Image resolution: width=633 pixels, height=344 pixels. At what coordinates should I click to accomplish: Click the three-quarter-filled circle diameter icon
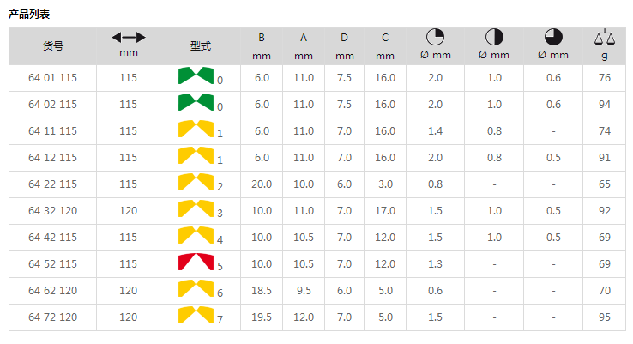[x=553, y=38]
